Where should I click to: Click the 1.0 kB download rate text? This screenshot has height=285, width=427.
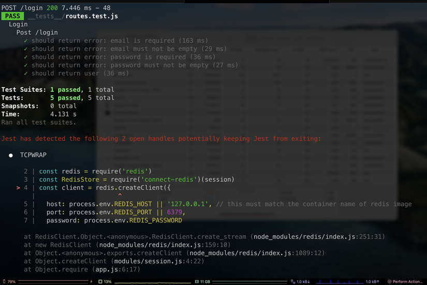(x=303, y=281)
